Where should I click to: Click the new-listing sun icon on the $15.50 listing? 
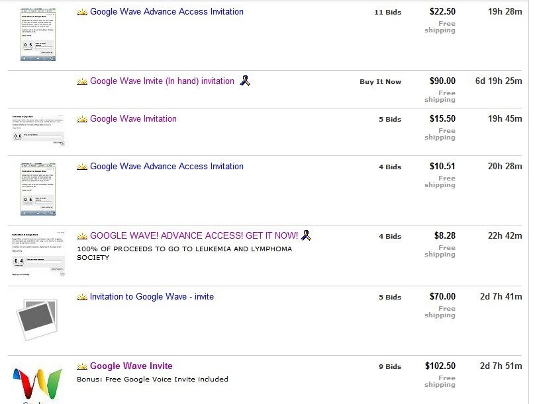(82, 119)
